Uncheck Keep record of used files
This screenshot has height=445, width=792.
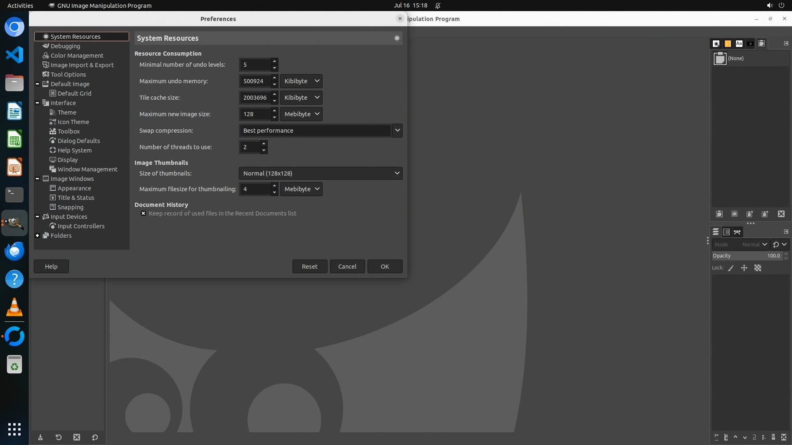(144, 213)
